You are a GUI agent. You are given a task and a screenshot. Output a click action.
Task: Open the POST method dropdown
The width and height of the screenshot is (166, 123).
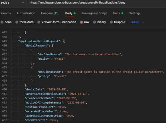click(12, 3)
